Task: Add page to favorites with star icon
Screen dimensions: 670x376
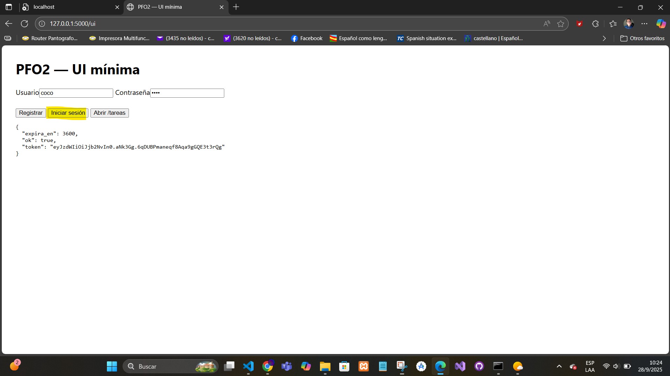Action: pyautogui.click(x=561, y=24)
